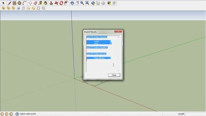Image resolution: width=206 pixels, height=116 pixels.
Task: Click the 'Layers' result line
Action: [98, 41]
